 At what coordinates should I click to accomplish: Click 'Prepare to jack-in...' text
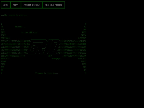[47, 73]
